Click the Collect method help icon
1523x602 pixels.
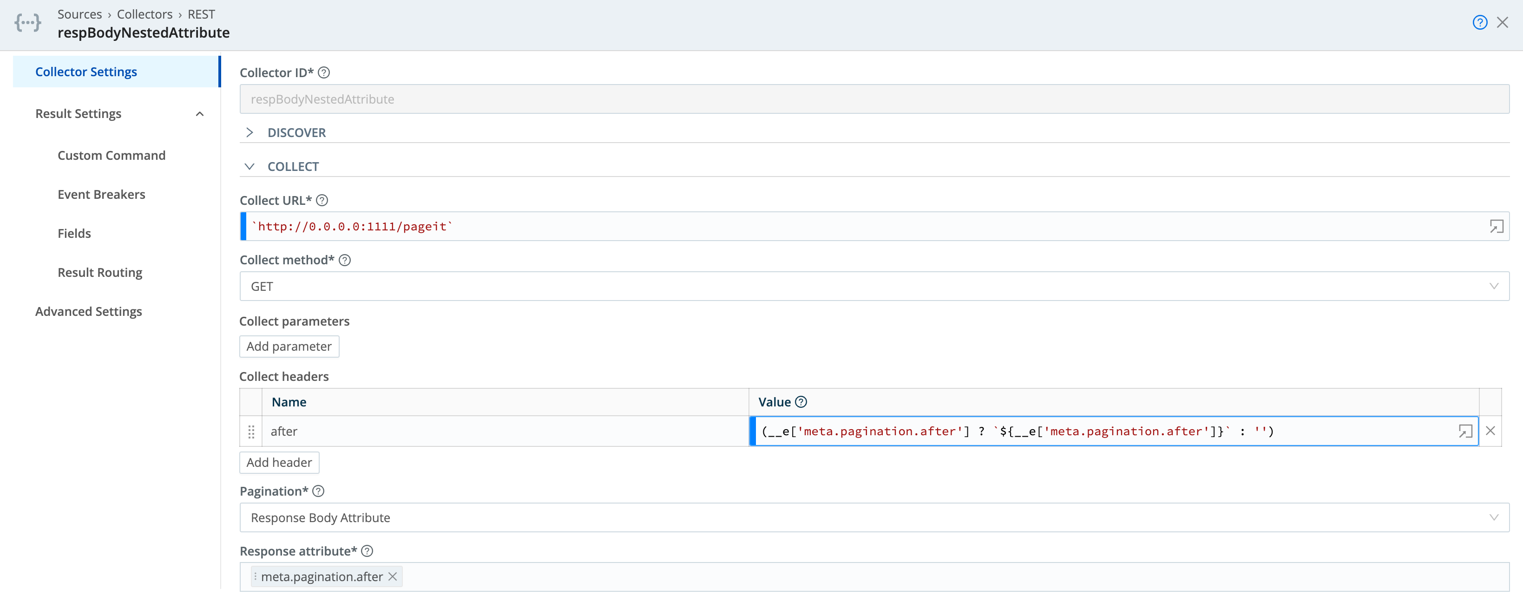click(x=345, y=260)
